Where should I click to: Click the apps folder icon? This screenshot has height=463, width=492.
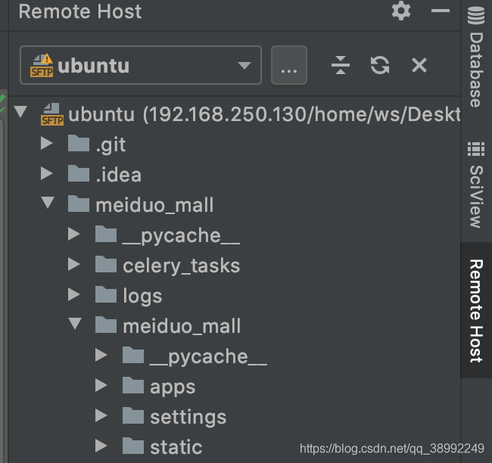[133, 385]
